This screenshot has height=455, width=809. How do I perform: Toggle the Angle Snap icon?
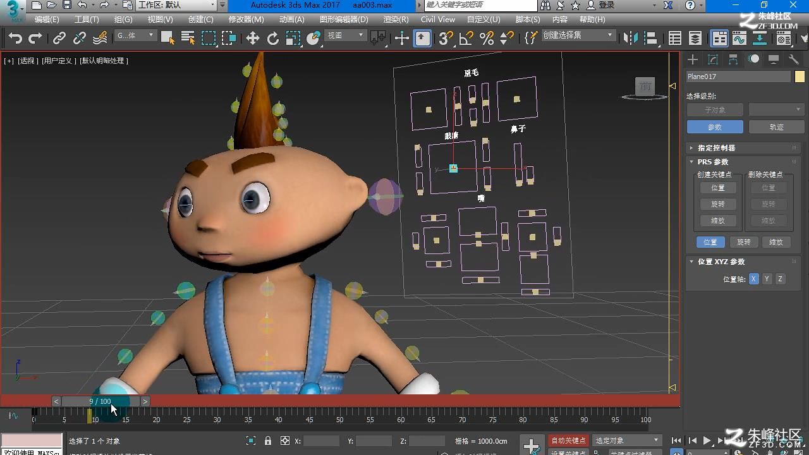[x=466, y=39]
